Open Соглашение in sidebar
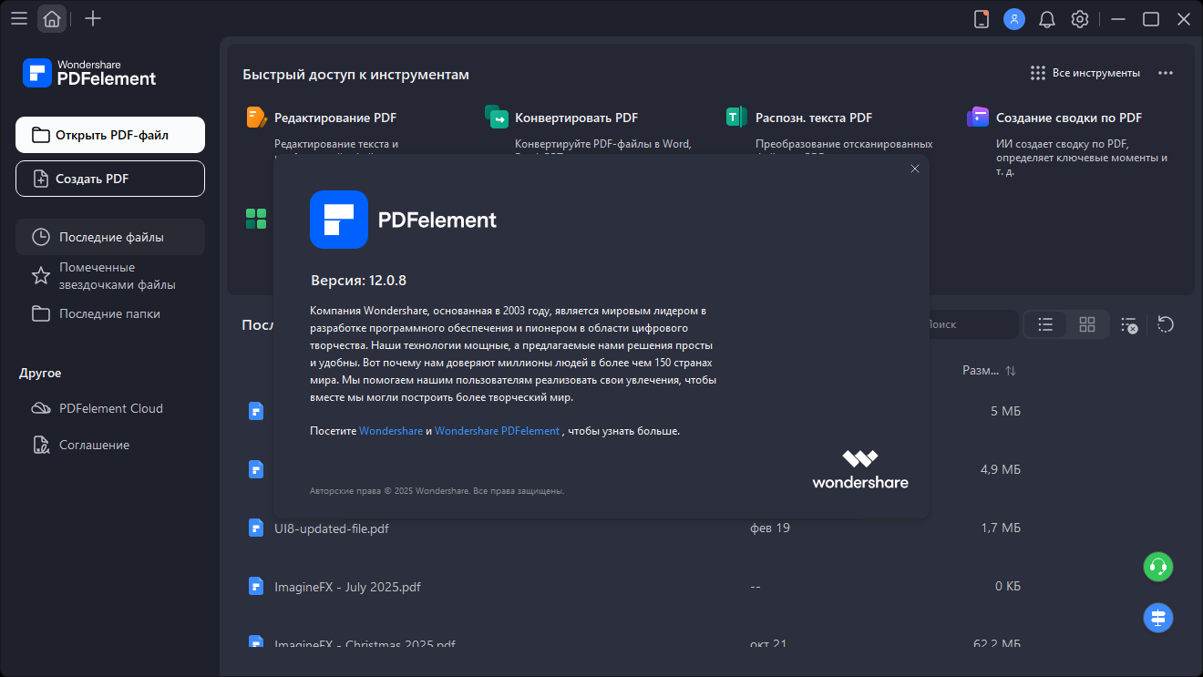 click(x=110, y=445)
